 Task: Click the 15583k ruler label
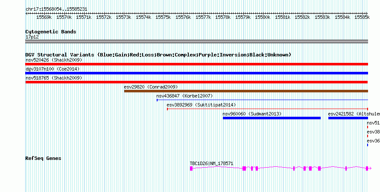(x=322, y=17)
